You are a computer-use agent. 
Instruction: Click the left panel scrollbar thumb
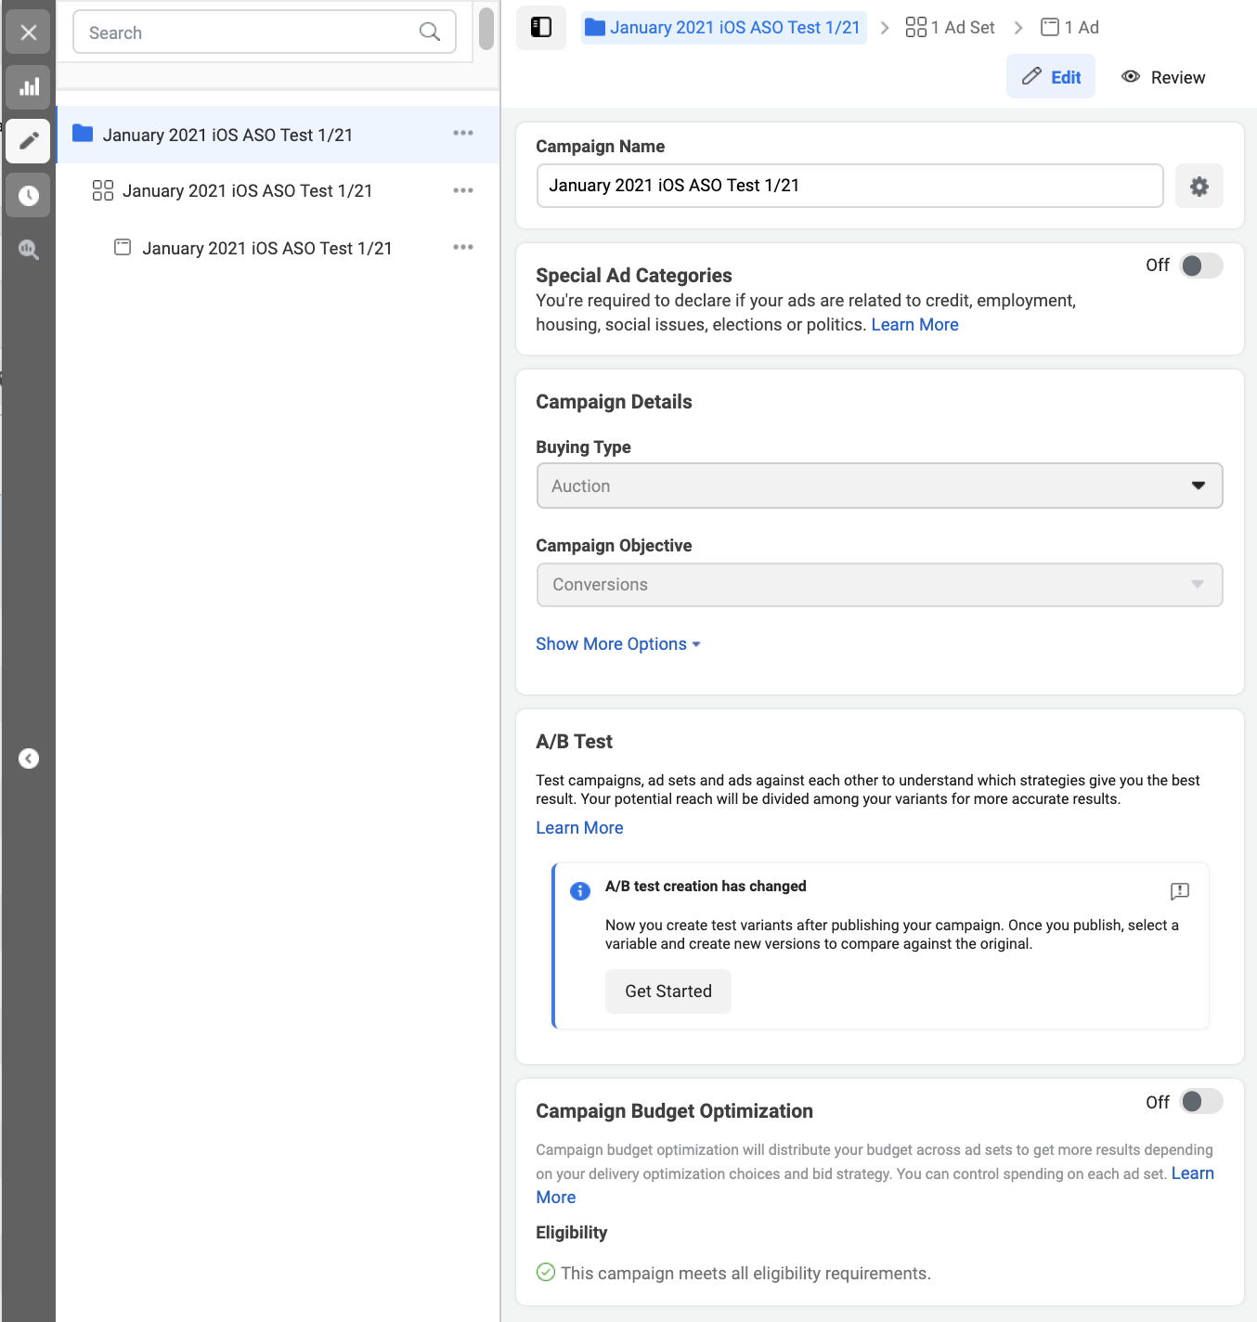486,28
